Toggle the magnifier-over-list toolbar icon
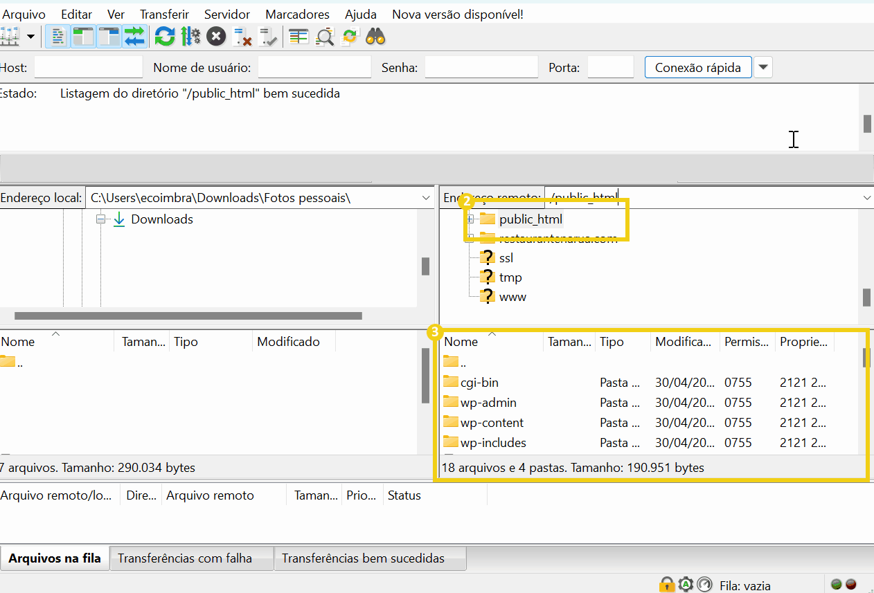Screen dimensions: 874x593 point(324,37)
